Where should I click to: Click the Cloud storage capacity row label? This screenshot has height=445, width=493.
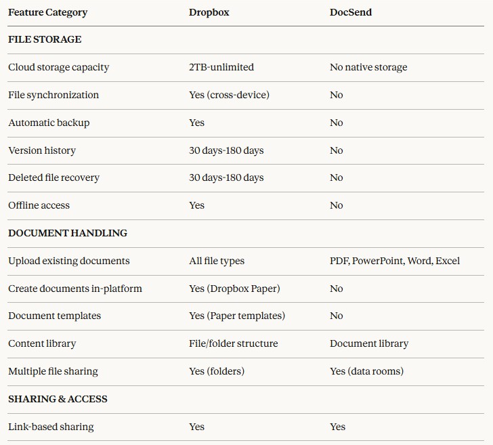coord(58,67)
